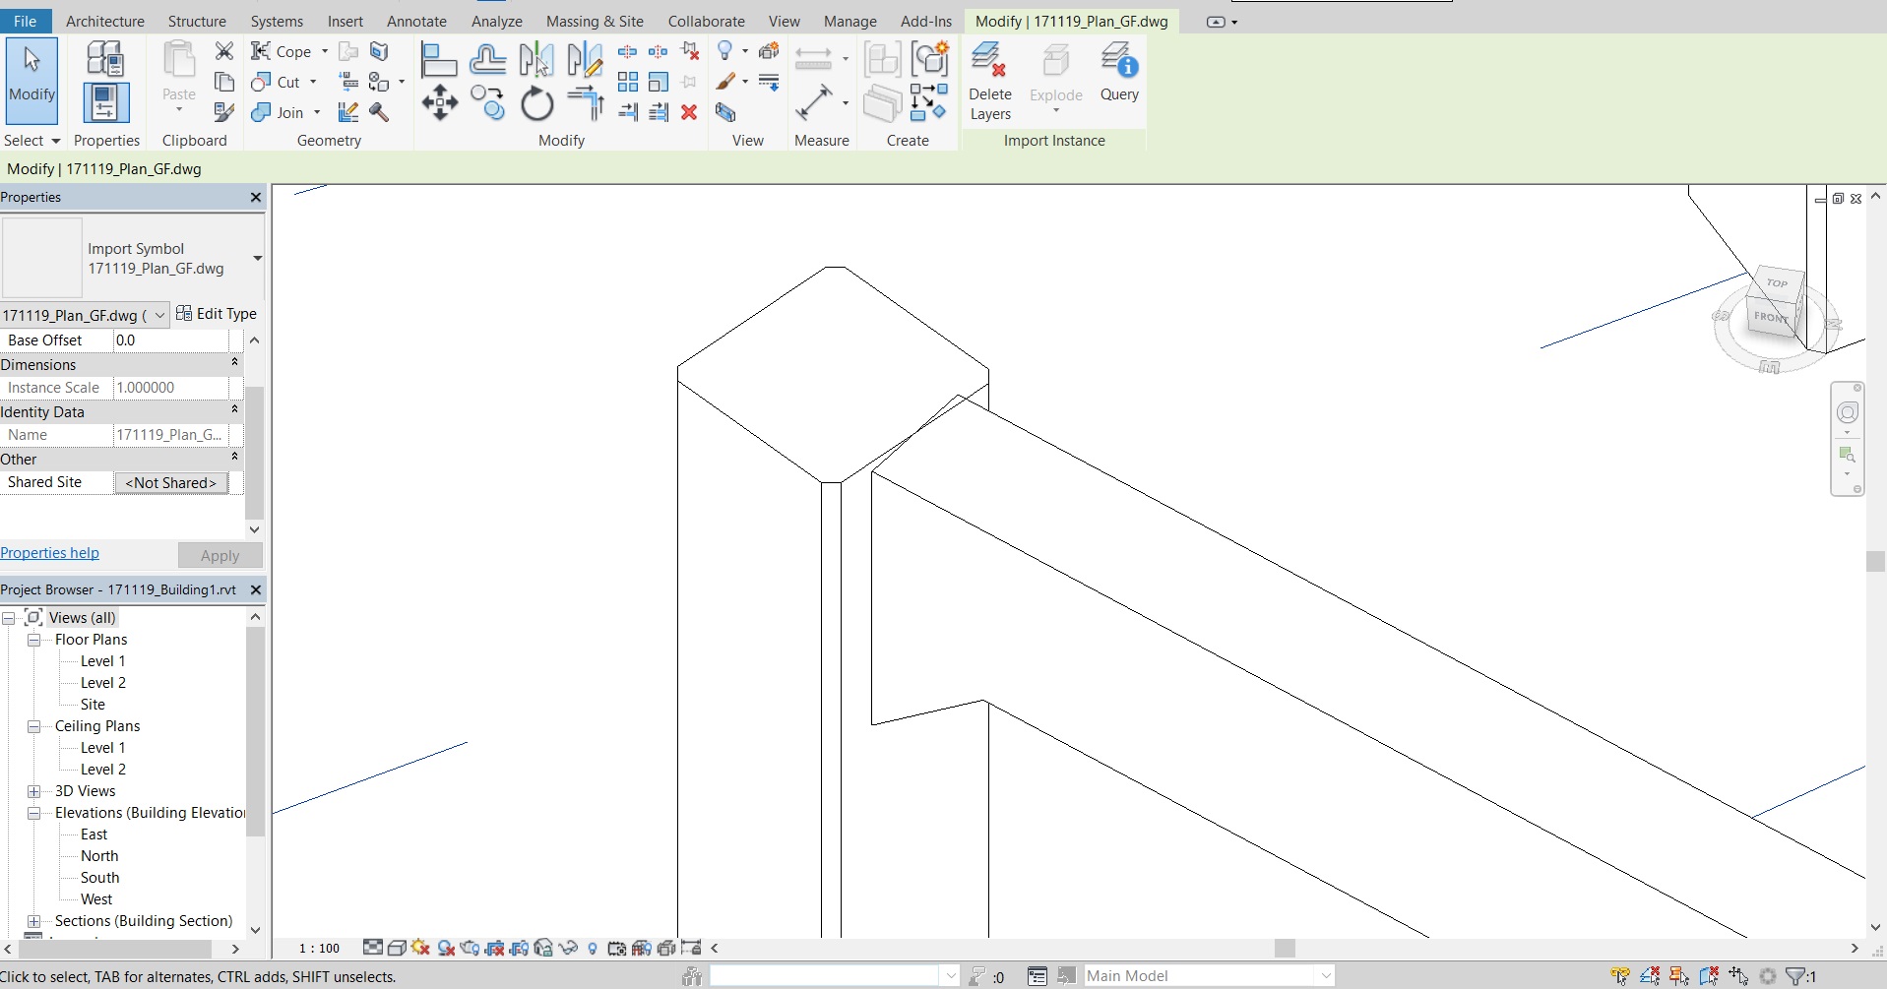
Task: Activate Delete Layers for the import
Action: click(990, 79)
